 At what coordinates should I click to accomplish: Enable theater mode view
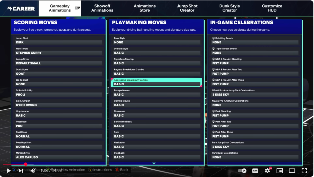(292, 171)
